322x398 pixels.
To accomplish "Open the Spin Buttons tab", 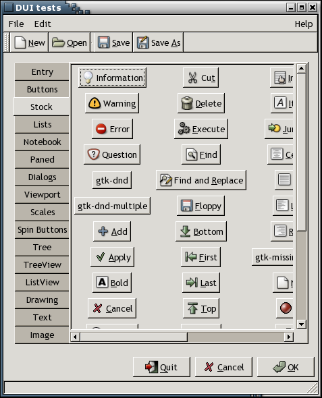I will click(x=42, y=230).
